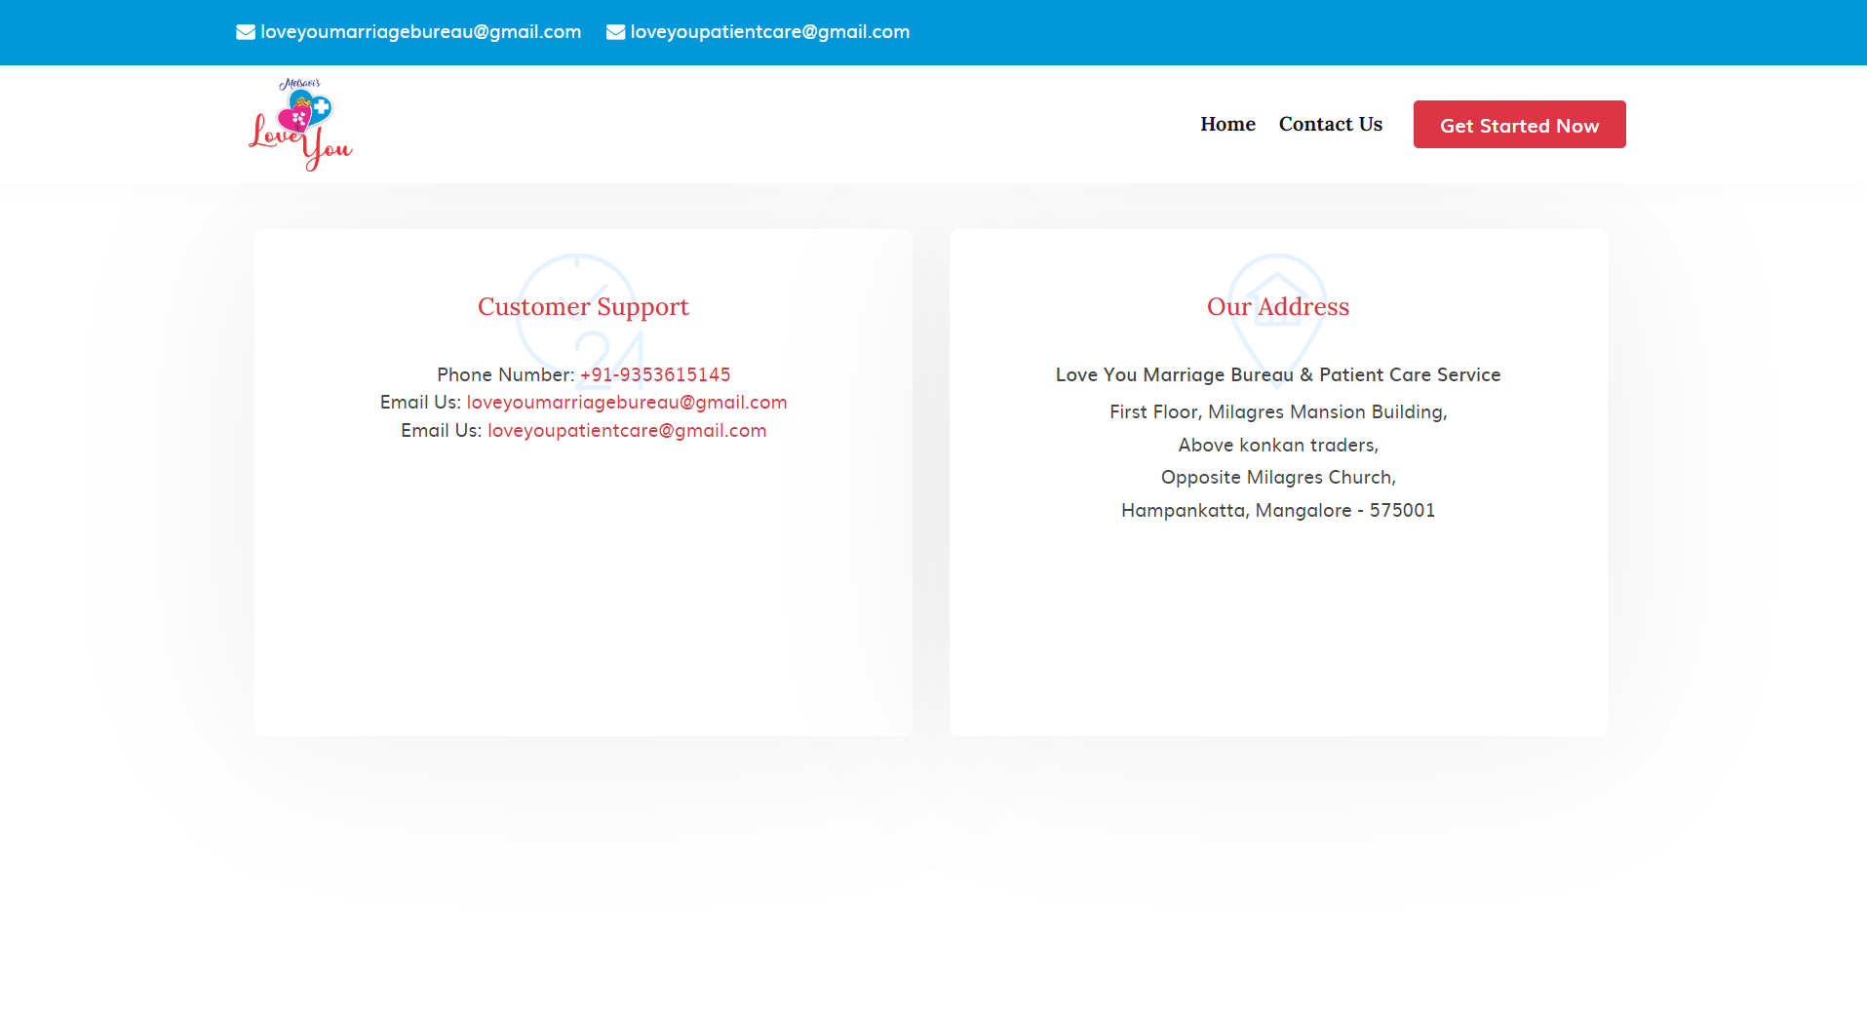Click envelope icon beside patient care email

615,32
